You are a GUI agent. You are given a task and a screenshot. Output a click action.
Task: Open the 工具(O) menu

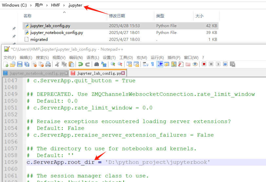[126, 58]
